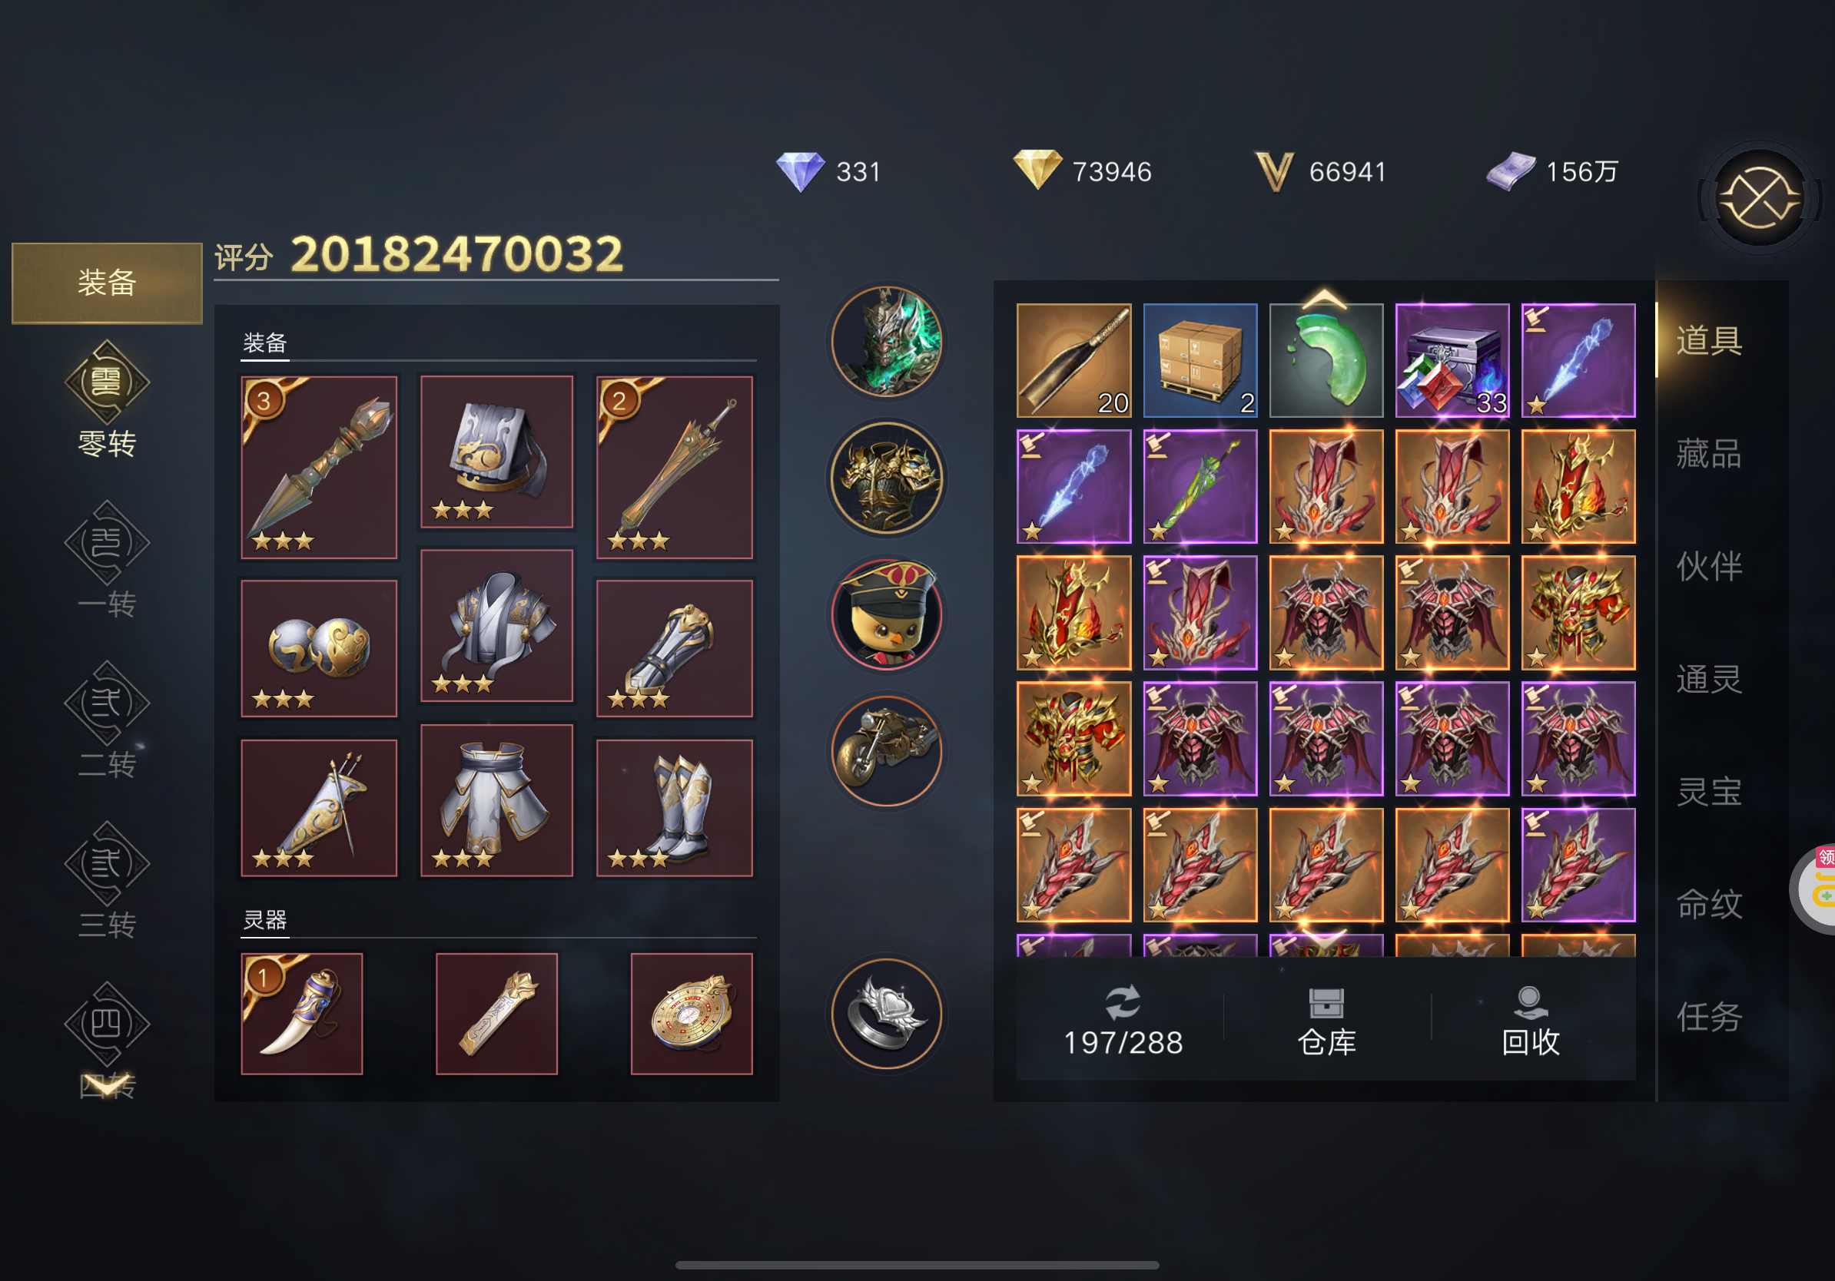Select the motorcycle mount portrait
The width and height of the screenshot is (1835, 1281).
pos(886,751)
